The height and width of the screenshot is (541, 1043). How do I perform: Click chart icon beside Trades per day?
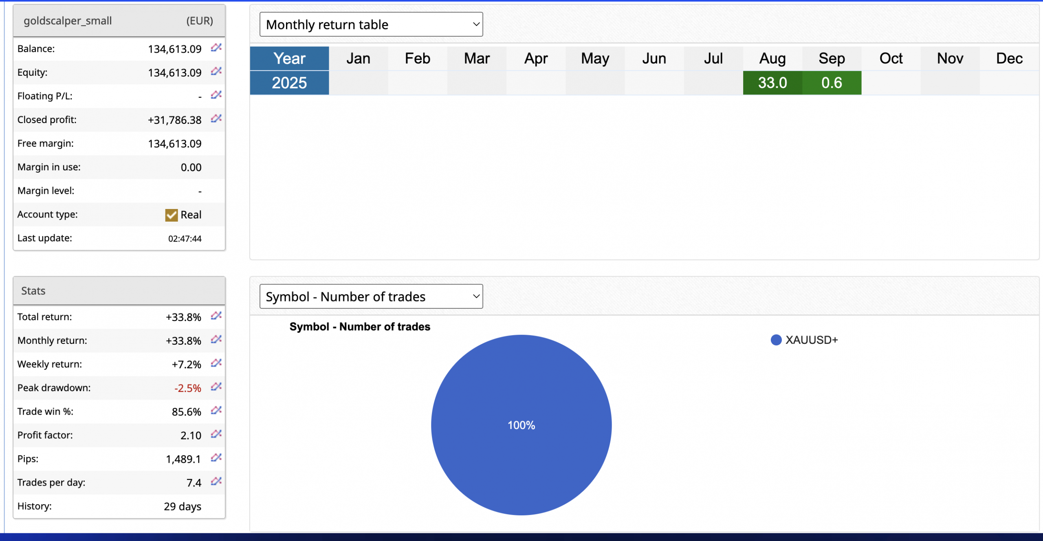click(x=216, y=481)
